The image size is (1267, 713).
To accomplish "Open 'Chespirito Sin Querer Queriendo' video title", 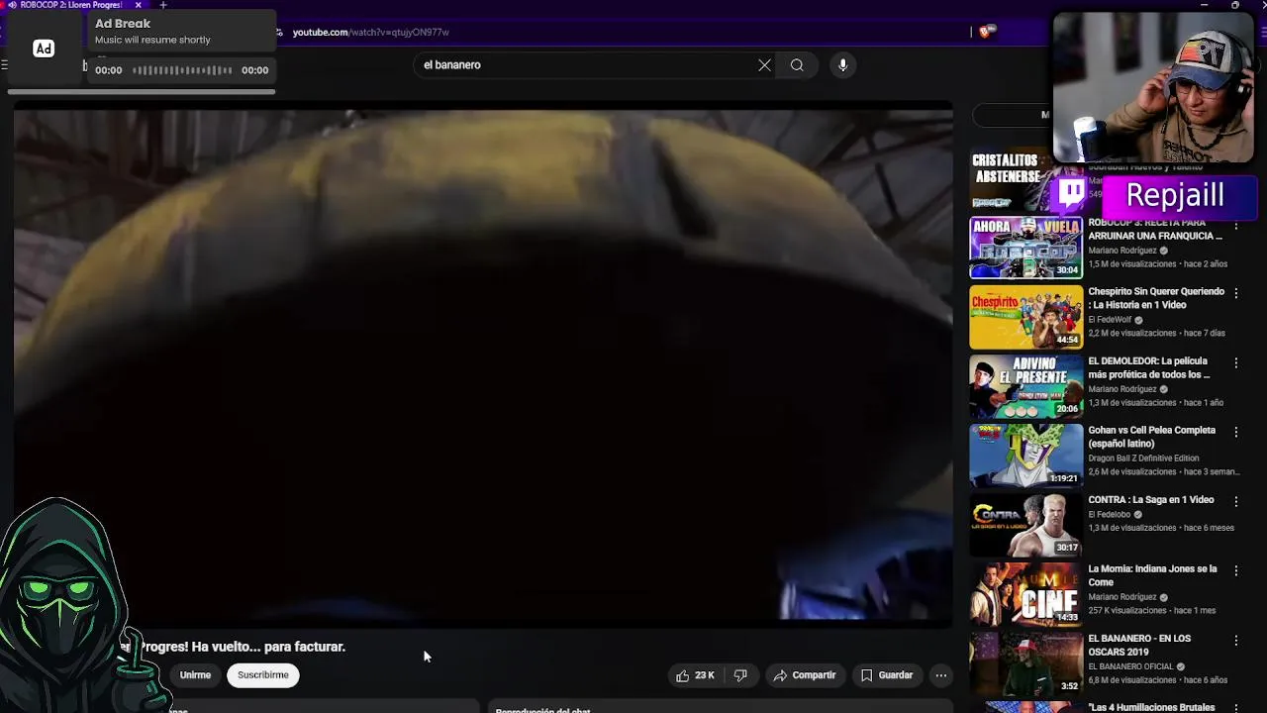I will (1156, 298).
